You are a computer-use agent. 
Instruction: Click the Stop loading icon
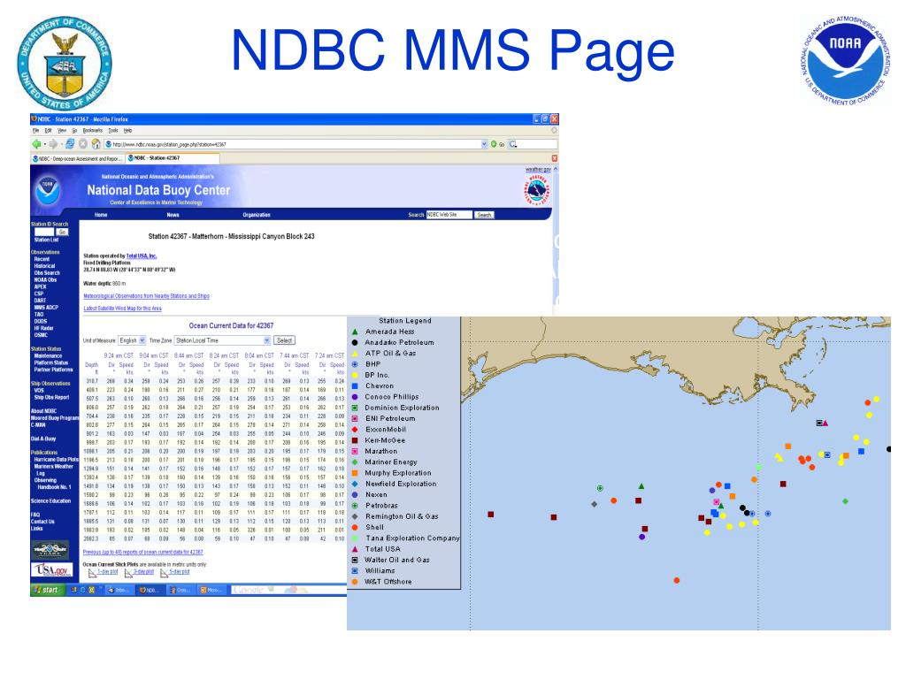point(83,144)
